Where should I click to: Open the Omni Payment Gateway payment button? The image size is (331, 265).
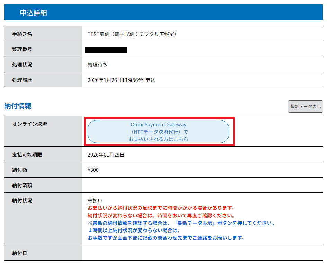[x=158, y=132]
